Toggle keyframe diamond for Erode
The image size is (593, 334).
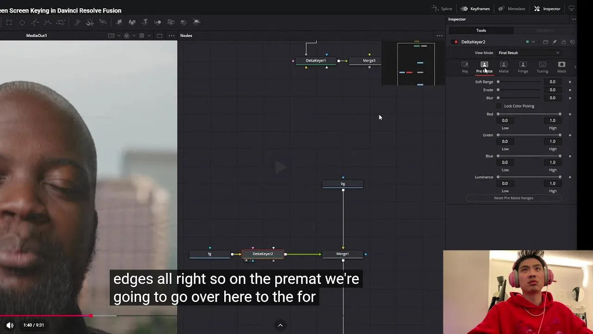[570, 90]
